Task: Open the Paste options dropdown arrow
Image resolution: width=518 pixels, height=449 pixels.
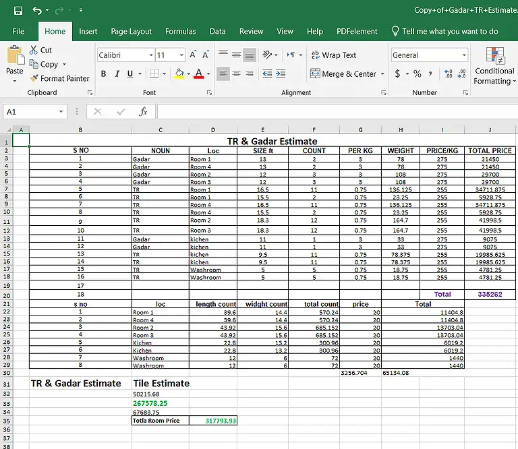Action: 15,80
